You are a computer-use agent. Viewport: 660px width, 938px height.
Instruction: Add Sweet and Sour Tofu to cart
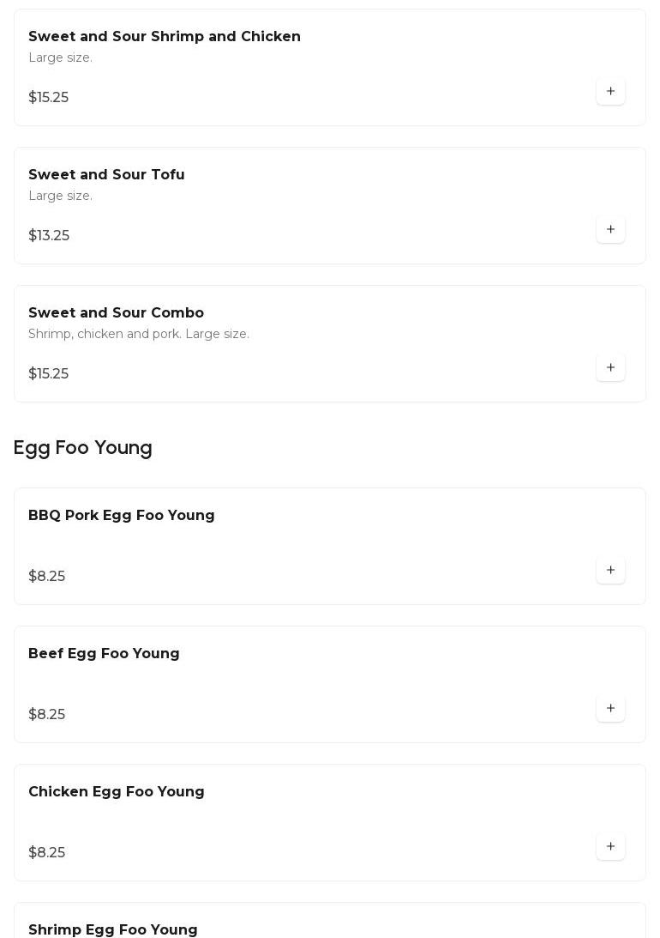point(610,230)
